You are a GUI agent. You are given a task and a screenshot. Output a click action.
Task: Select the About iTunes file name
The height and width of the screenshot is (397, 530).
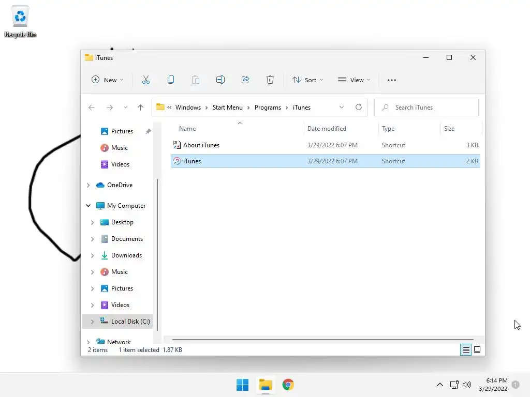point(201,145)
